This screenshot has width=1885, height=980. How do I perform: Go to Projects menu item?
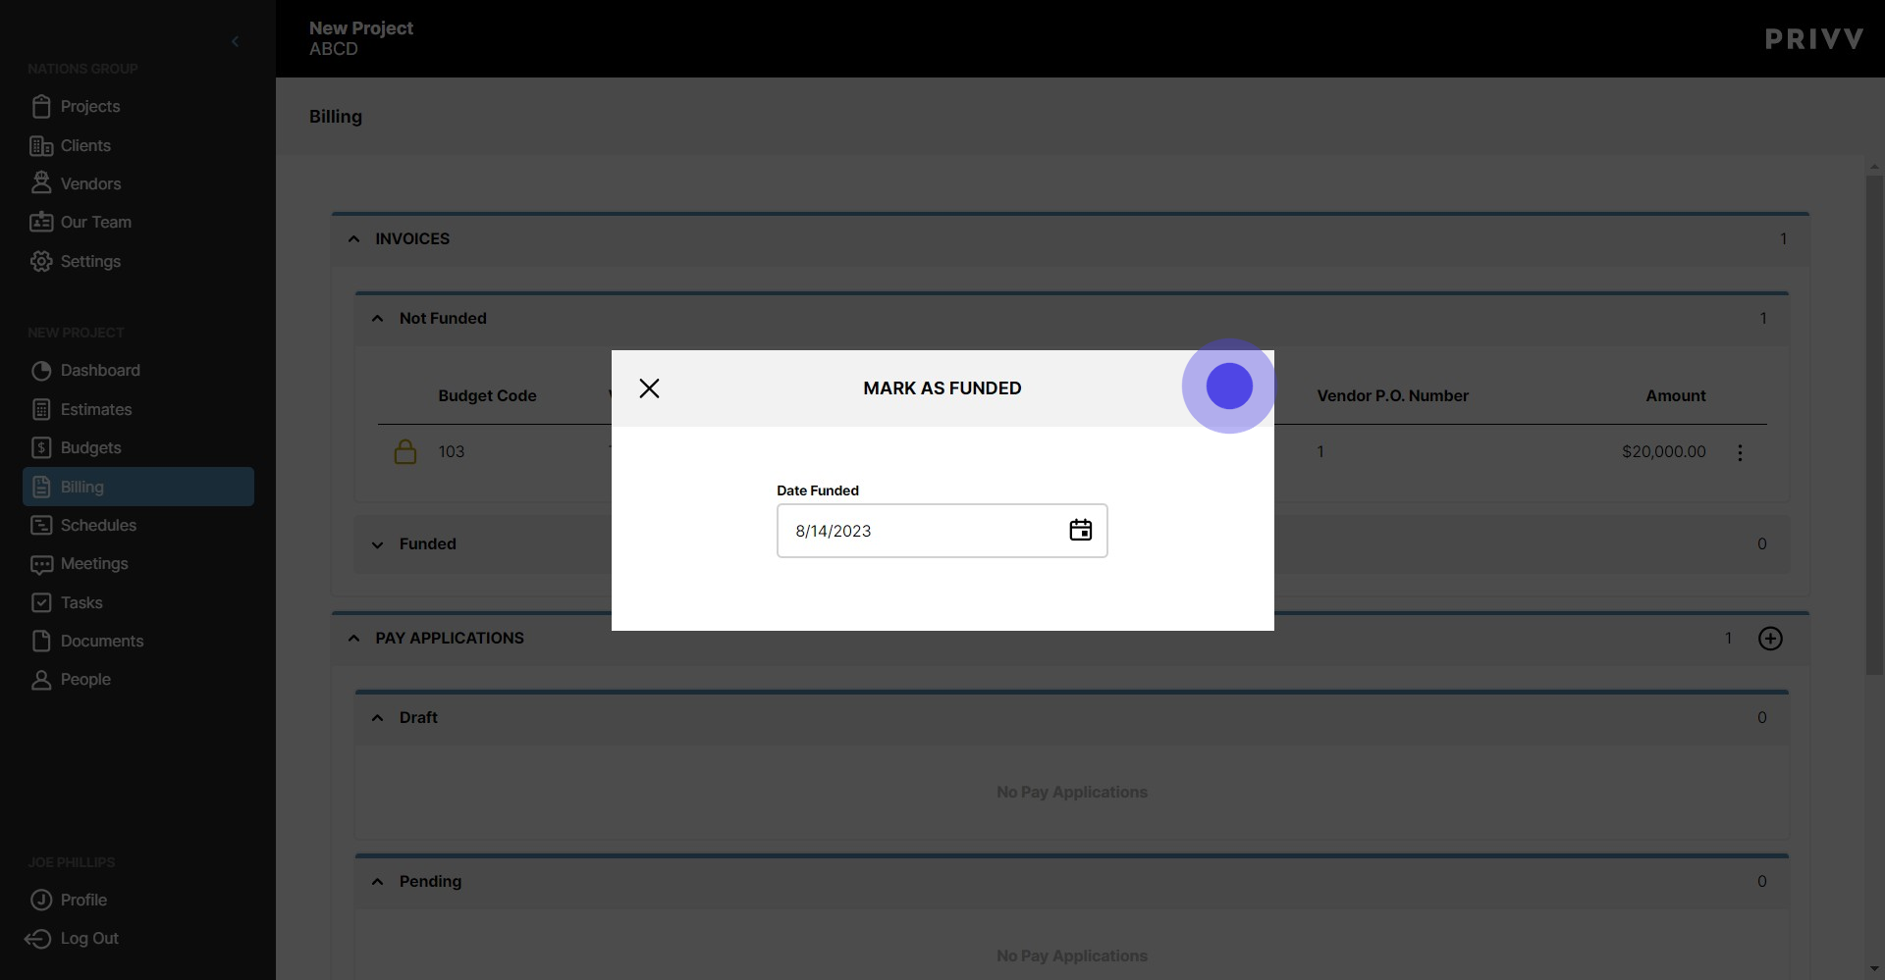pos(90,106)
